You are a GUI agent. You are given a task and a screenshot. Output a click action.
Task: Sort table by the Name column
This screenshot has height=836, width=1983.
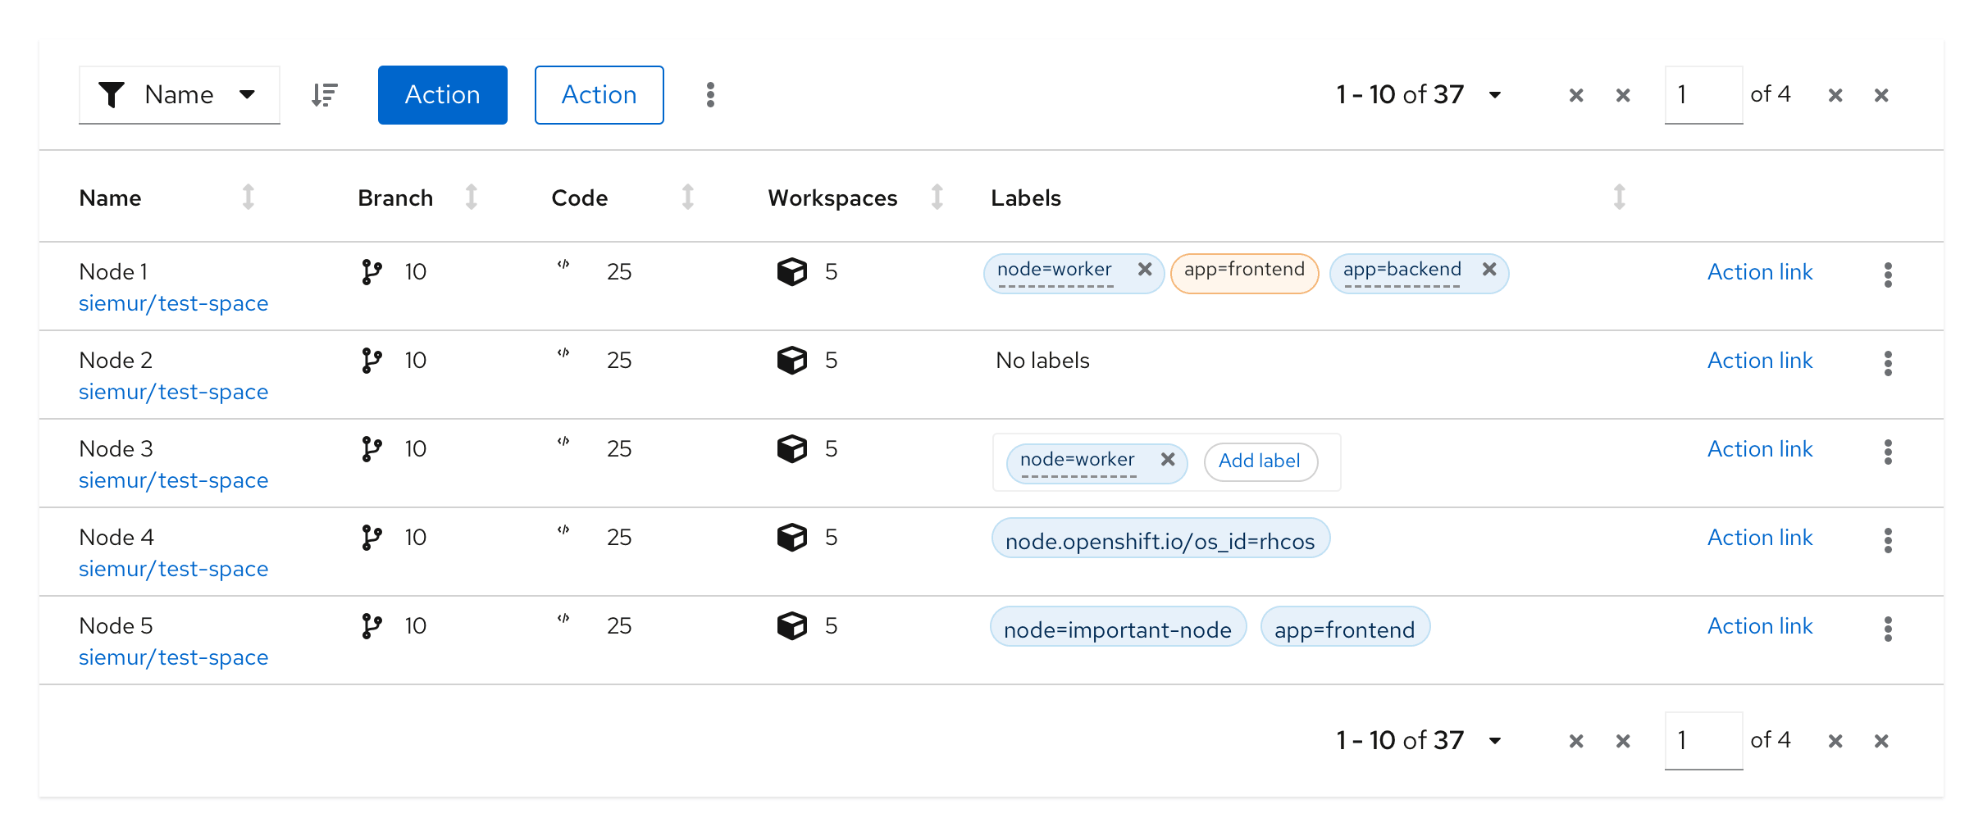point(248,198)
